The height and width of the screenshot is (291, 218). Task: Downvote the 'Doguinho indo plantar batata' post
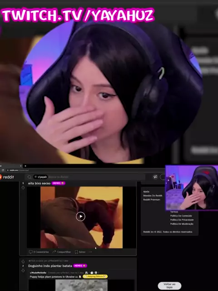(x=23, y=271)
